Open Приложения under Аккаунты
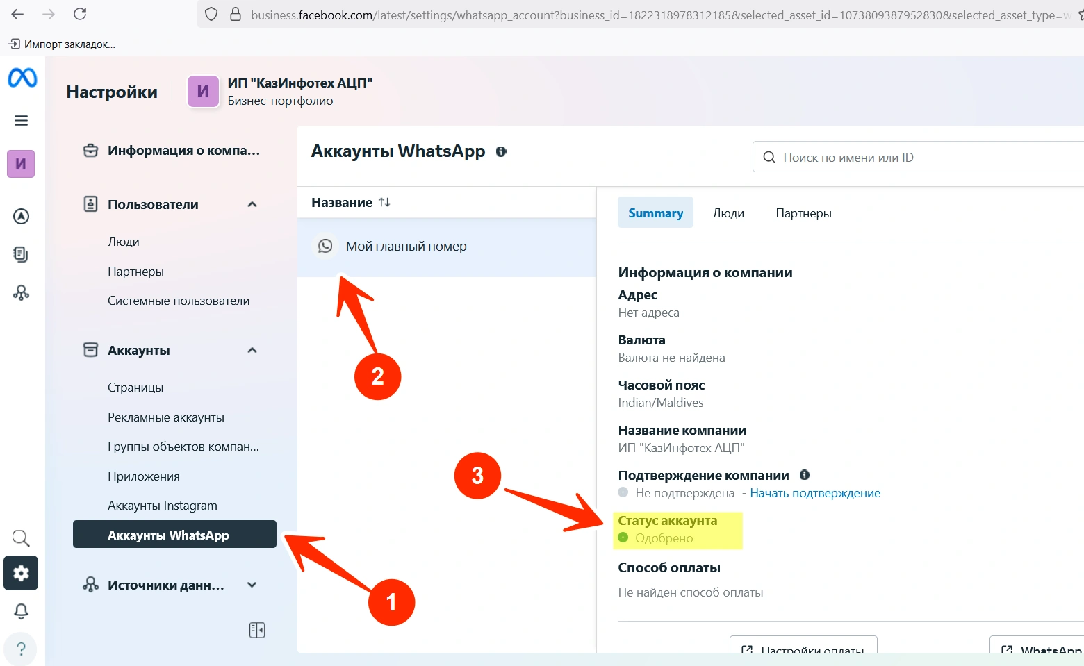This screenshot has width=1084, height=666. point(144,476)
